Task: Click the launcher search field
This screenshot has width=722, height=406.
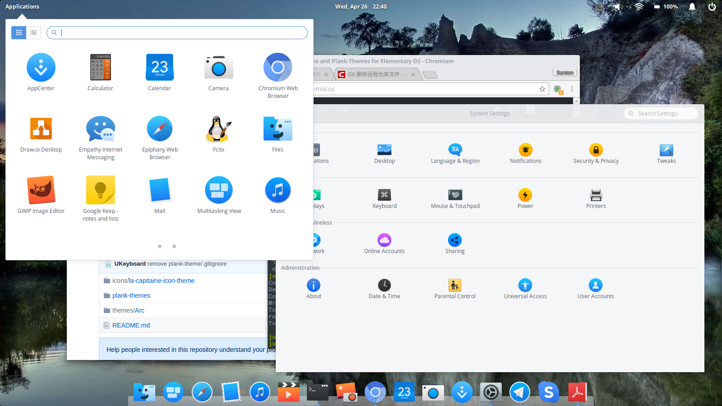Action: click(x=177, y=32)
